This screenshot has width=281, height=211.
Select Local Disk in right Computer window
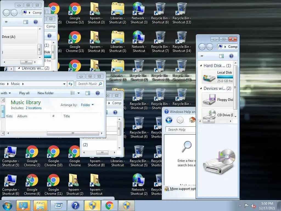click(x=217, y=77)
